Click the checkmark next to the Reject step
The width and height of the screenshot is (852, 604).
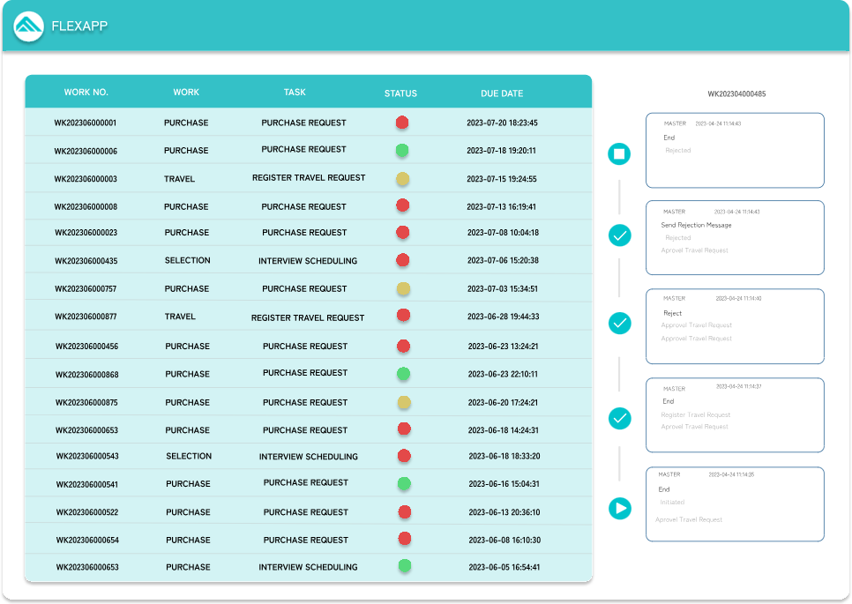620,324
